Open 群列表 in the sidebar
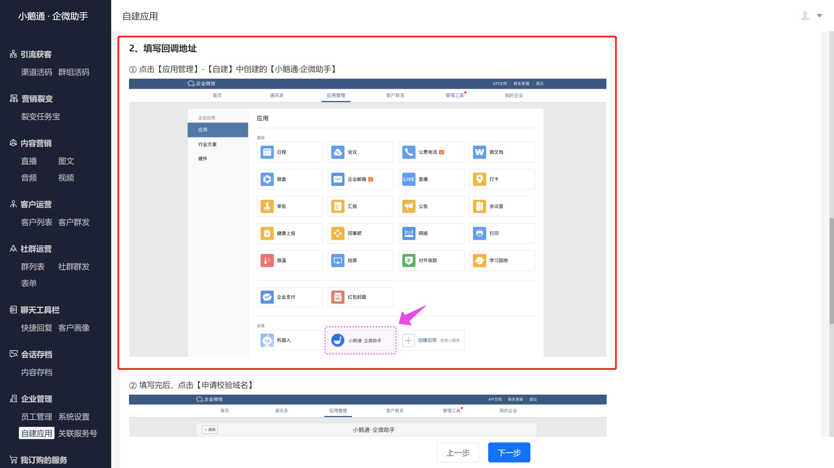The height and width of the screenshot is (468, 834). point(33,266)
